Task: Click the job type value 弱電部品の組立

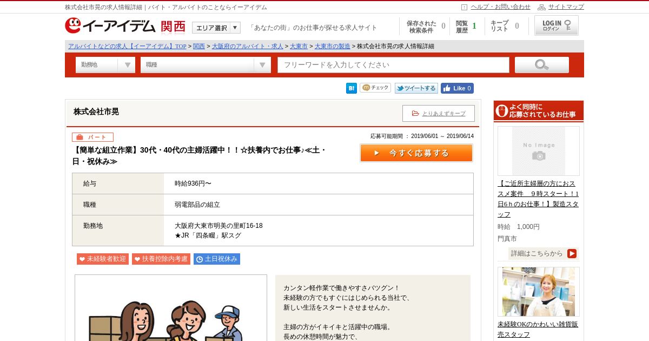Action: 197,205
